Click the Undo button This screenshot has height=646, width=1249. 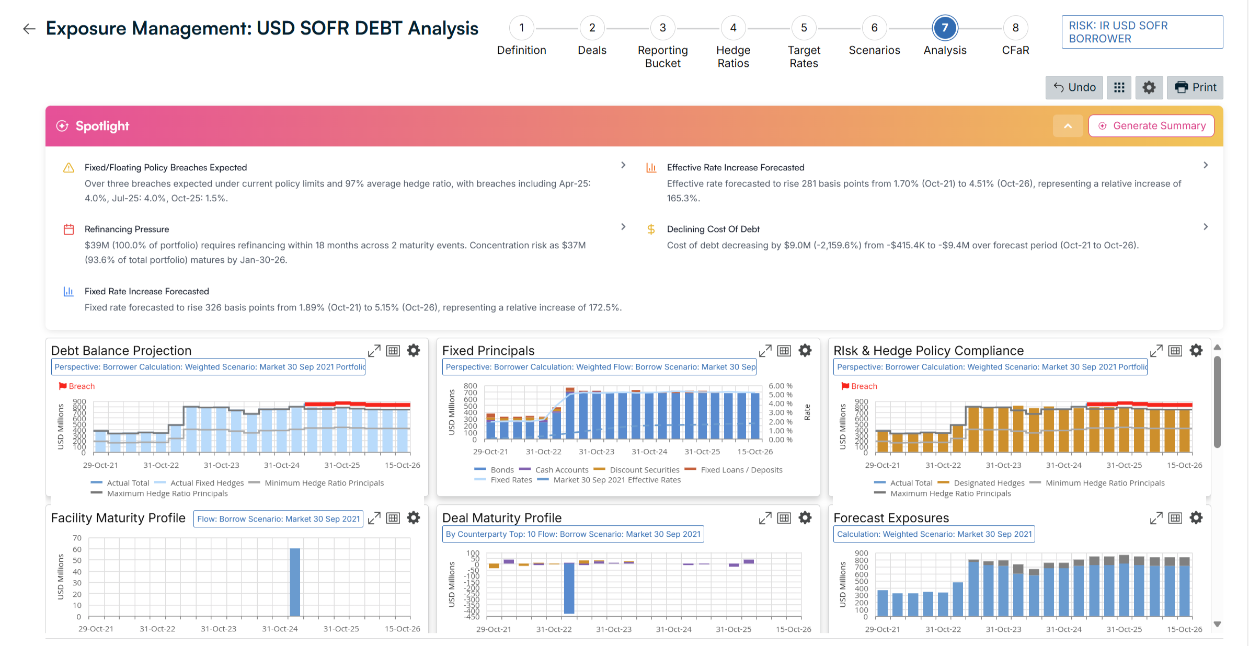pyautogui.click(x=1074, y=87)
